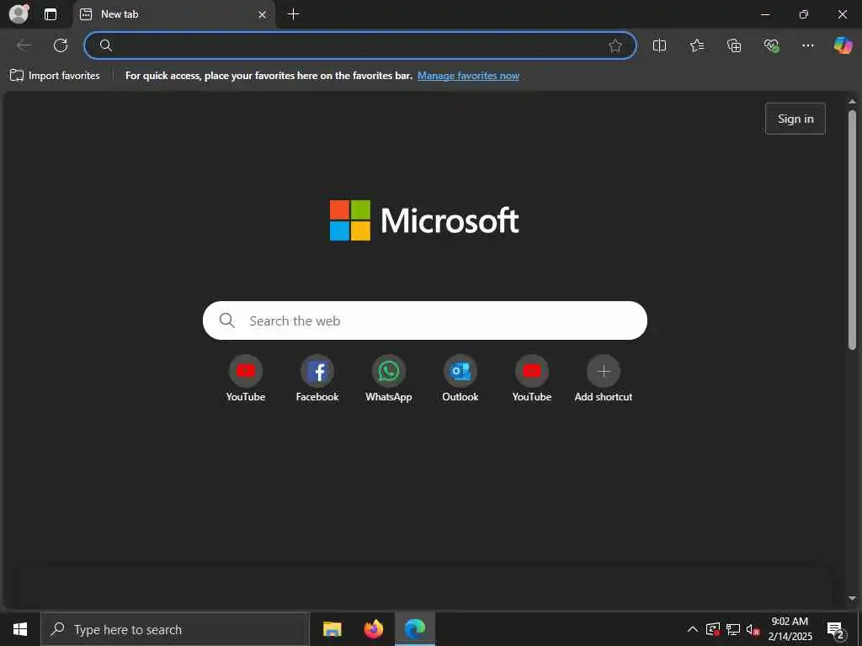
Task: Click the page scrollbar up arrow
Action: [x=852, y=102]
